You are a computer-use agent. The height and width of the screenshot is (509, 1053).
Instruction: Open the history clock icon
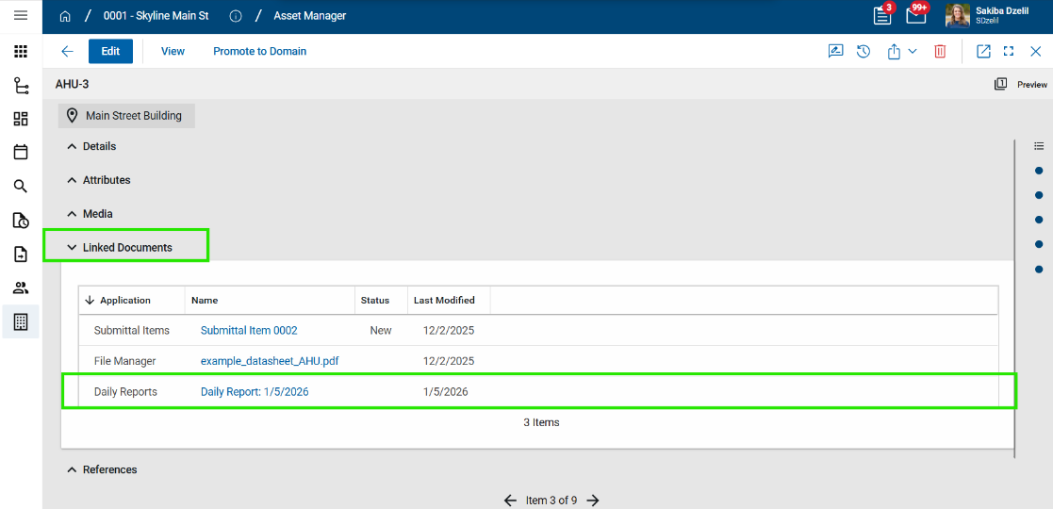[864, 52]
